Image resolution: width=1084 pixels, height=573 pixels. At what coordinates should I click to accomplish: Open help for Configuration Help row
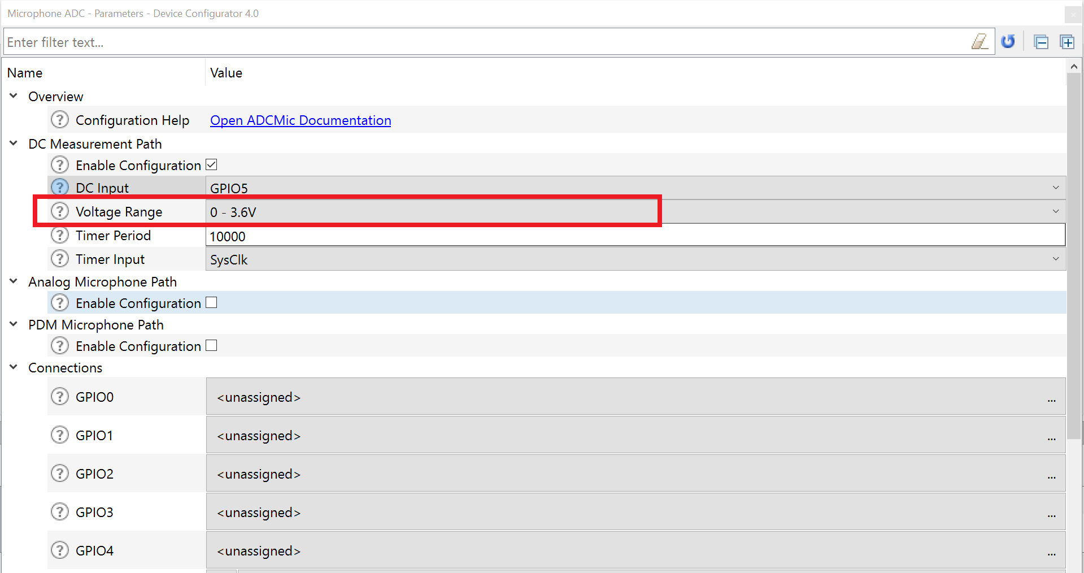60,120
